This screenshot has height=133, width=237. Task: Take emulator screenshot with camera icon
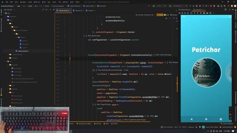(x=204, y=13)
